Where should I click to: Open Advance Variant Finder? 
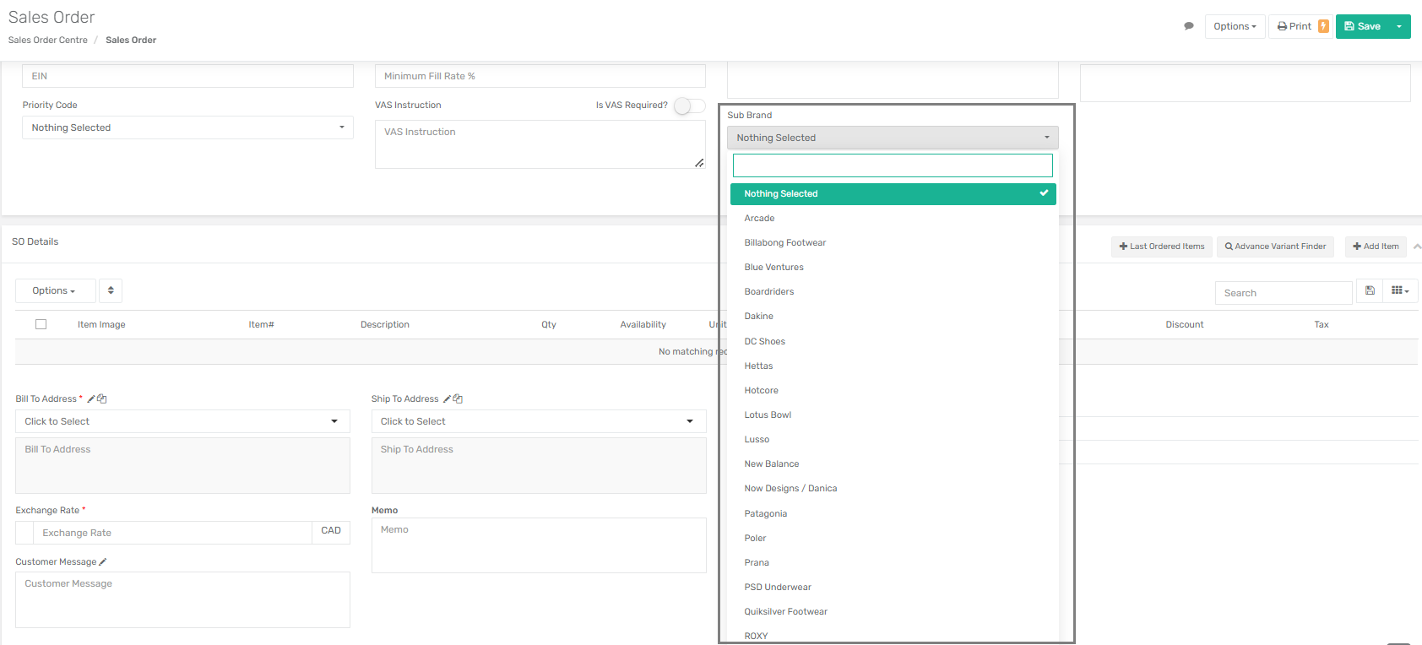[1275, 247]
